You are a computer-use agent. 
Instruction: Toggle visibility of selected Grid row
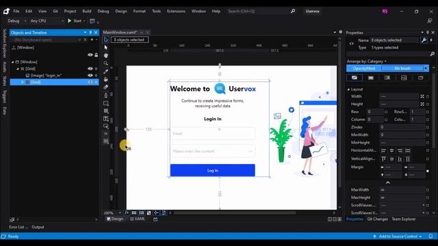[x=90, y=82]
